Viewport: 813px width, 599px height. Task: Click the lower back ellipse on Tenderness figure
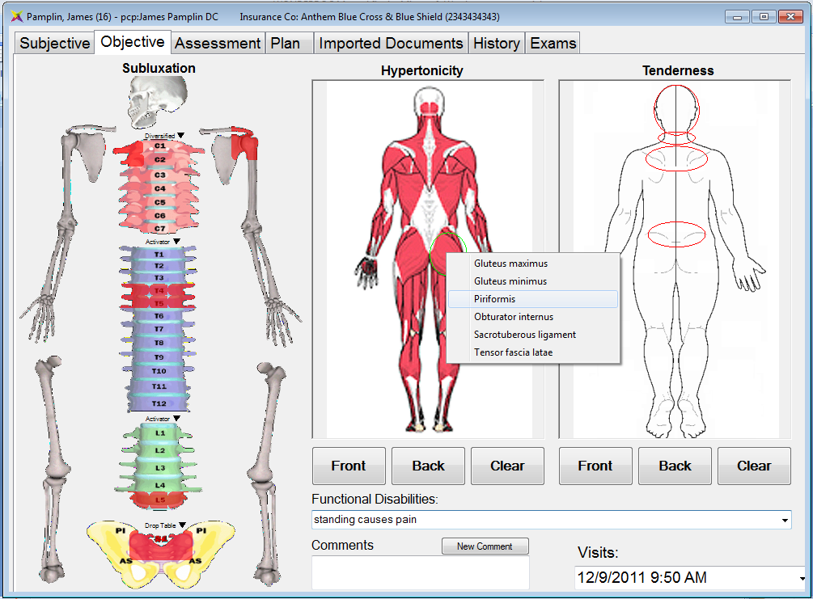tap(676, 234)
